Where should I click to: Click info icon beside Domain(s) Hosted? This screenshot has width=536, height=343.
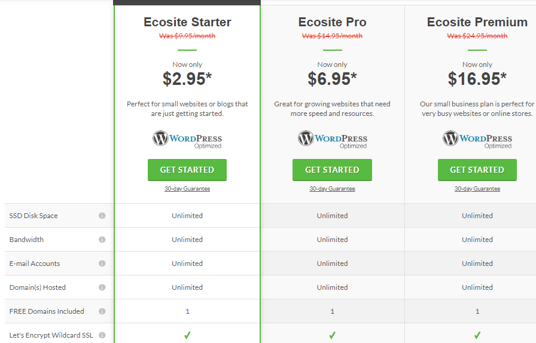click(102, 287)
